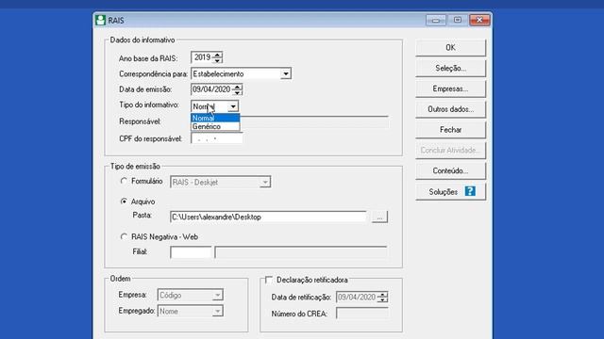The height and width of the screenshot is (339, 604).
Task: Close the RAIS window
Action: [479, 20]
